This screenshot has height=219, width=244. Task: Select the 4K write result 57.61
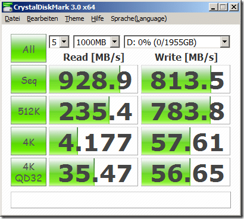click(186, 141)
